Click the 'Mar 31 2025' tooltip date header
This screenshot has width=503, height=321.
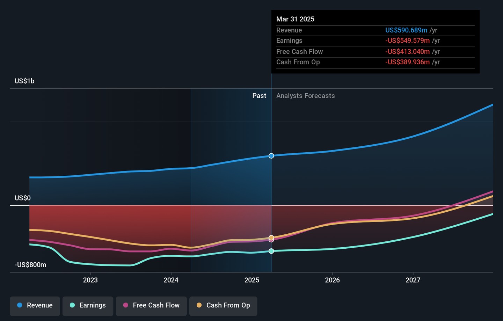pyautogui.click(x=295, y=19)
